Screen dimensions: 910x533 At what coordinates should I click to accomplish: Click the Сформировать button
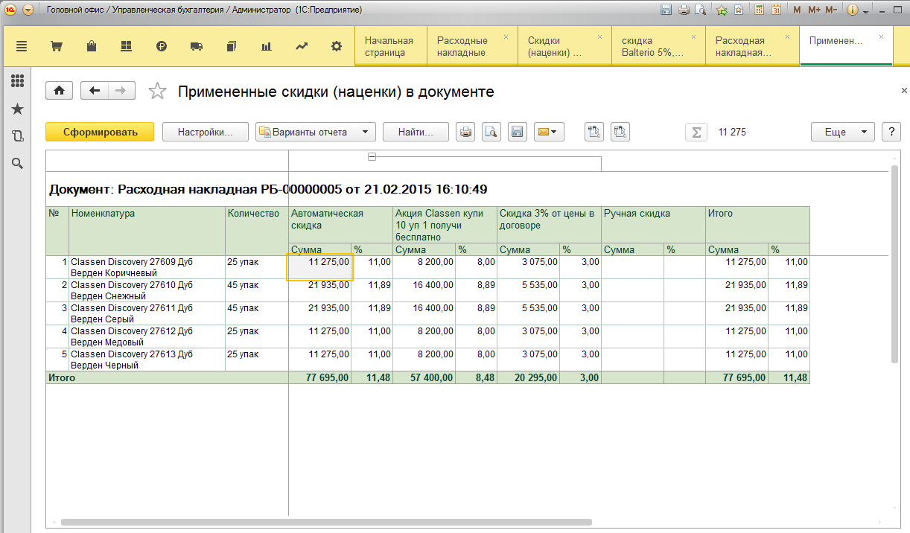click(x=100, y=132)
